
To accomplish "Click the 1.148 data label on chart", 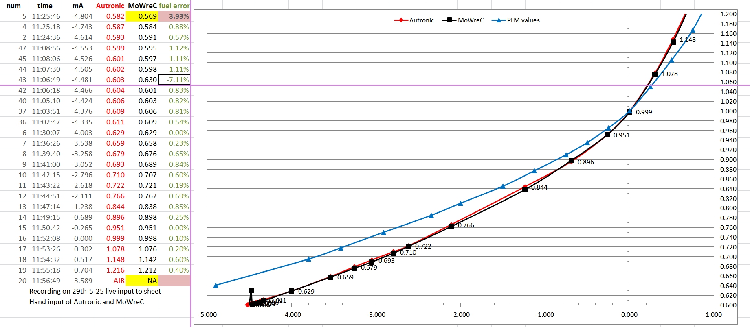I will 688,40.
